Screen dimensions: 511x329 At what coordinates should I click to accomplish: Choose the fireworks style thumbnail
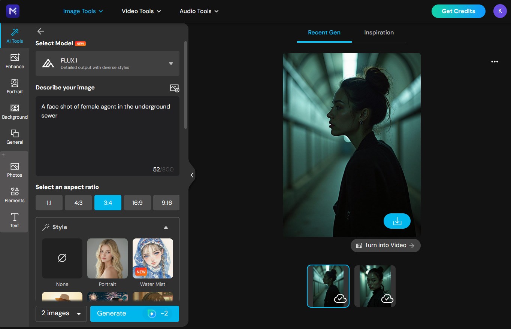pyautogui.click(x=108, y=296)
